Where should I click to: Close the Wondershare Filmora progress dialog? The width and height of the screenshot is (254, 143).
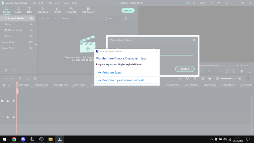click(x=194, y=40)
